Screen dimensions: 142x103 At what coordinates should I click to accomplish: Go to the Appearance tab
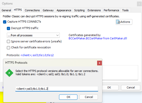(64, 10)
